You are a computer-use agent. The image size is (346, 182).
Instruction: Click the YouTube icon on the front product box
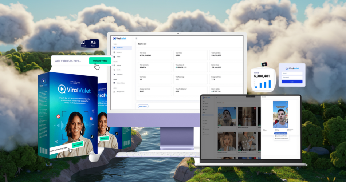(x=58, y=116)
